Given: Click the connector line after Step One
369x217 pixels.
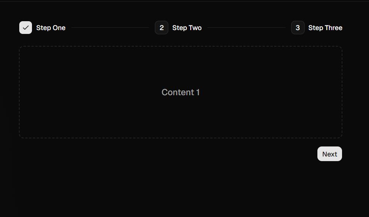Looking at the screenshot, I should (x=110, y=28).
